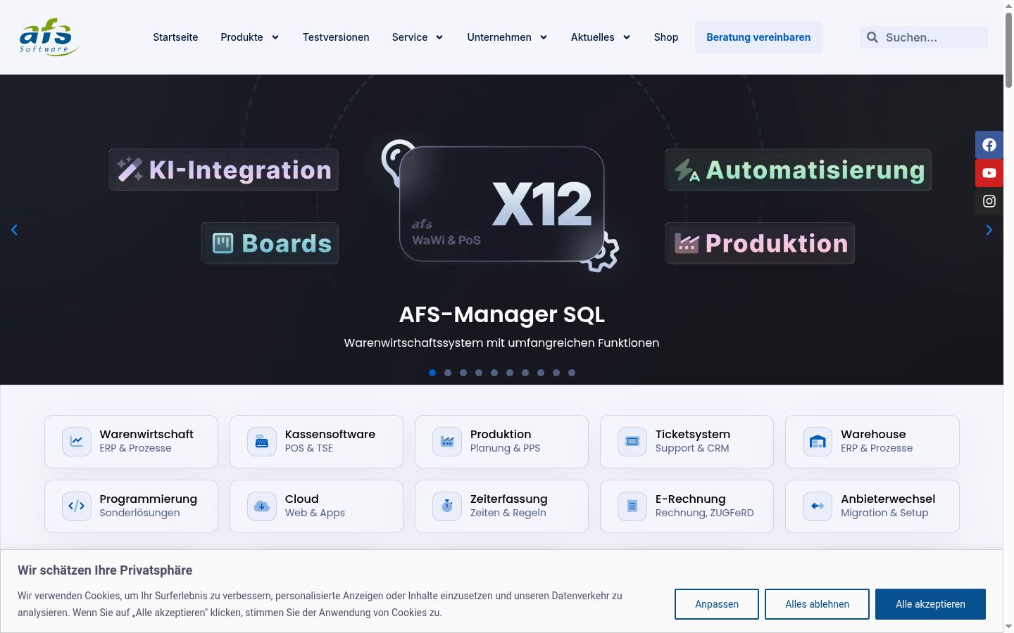Click the AFS Software logo
The height and width of the screenshot is (633, 1014).
tap(49, 37)
